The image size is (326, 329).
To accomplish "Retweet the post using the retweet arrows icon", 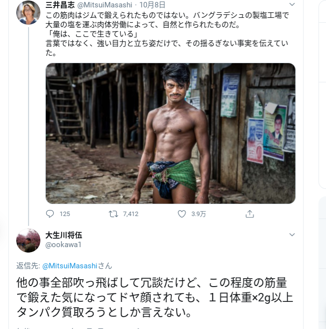I will 113,214.
